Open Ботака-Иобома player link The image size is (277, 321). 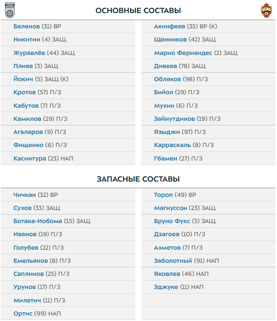38,221
